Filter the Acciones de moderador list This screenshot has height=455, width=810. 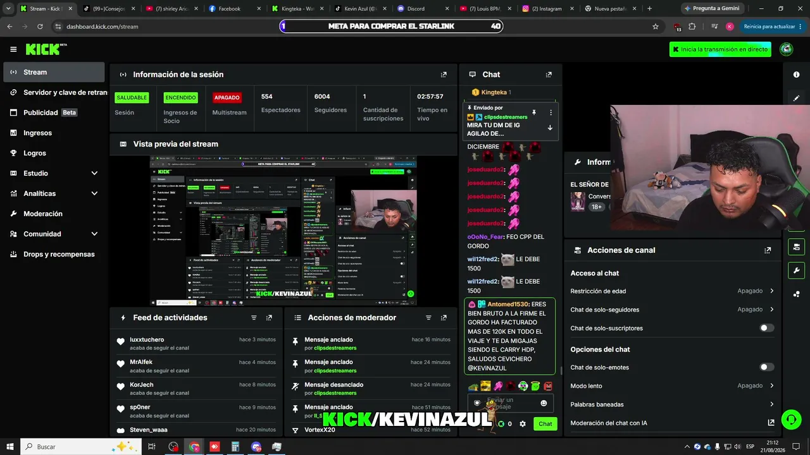(x=428, y=318)
